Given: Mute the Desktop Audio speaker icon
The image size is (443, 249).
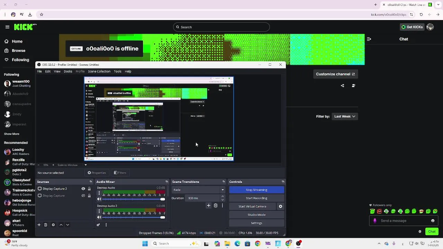Looking at the screenshot, I should tap(99, 199).
